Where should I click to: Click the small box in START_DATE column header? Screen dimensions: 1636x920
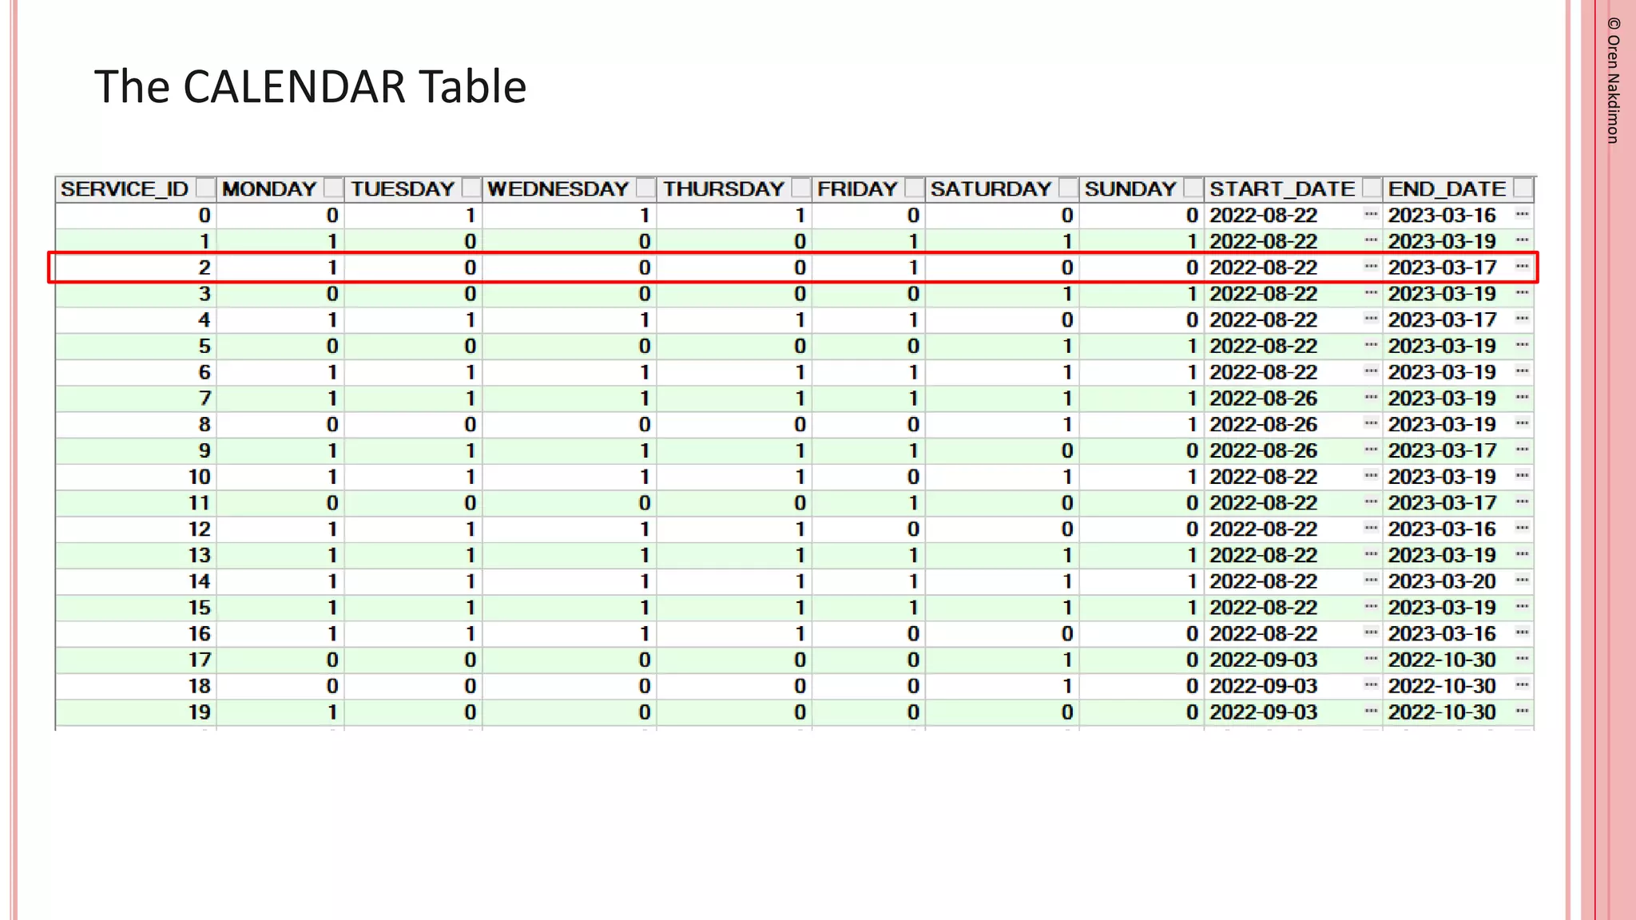[1372, 188]
